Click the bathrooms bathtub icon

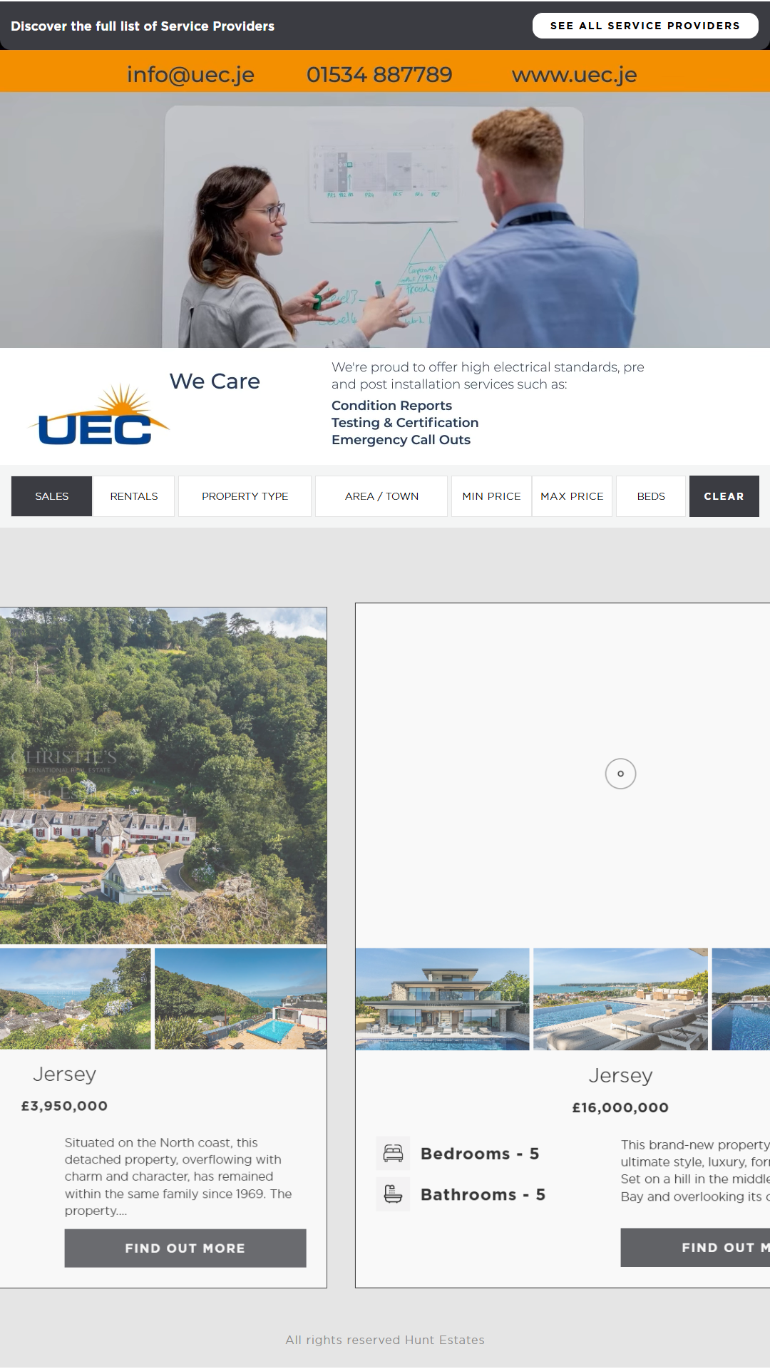pyautogui.click(x=393, y=1194)
